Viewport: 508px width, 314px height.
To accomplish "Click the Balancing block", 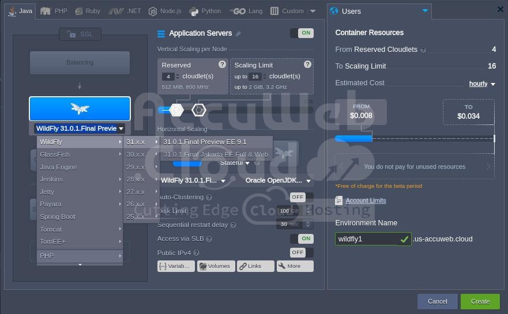I will 80,62.
